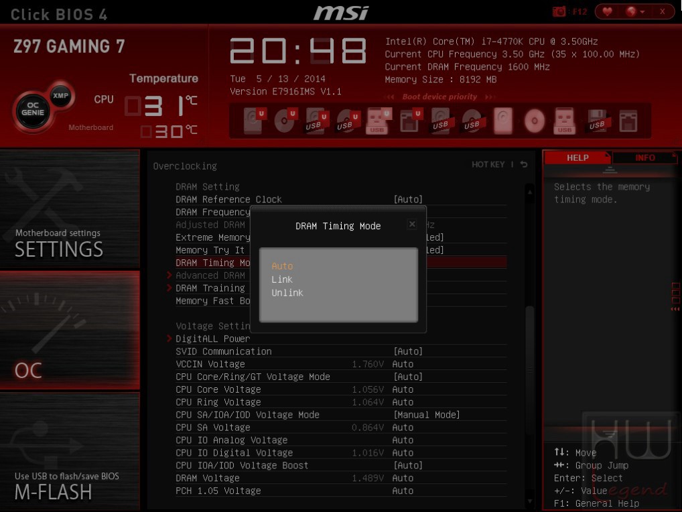Select the UEFI USB hard disk boot device
This screenshot has width=682, height=512.
point(316,121)
